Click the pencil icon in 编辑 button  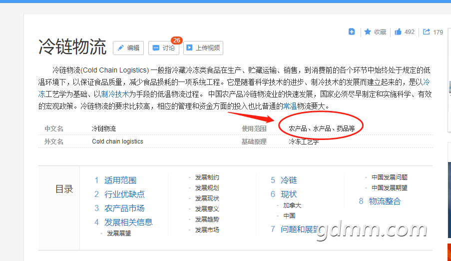(x=121, y=48)
